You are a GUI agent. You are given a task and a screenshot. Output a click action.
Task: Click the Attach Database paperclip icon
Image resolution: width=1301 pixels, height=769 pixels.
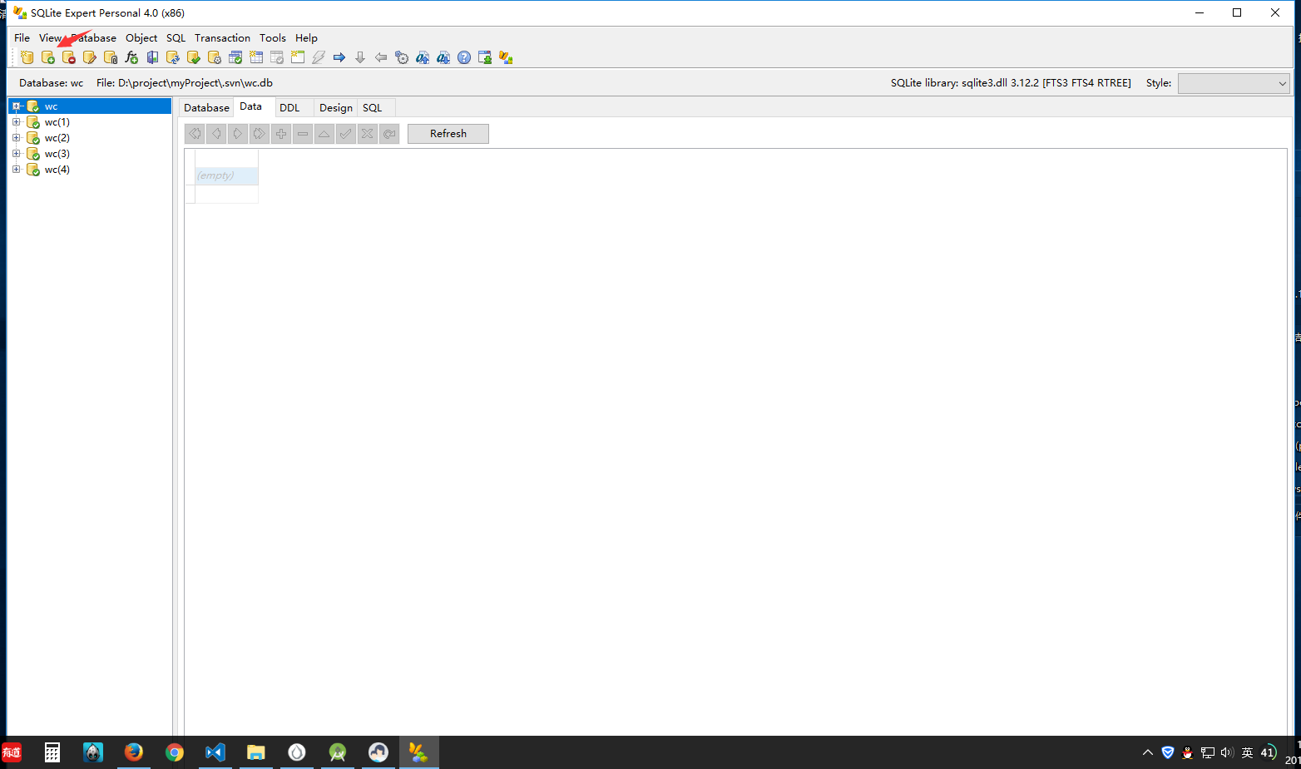111,57
